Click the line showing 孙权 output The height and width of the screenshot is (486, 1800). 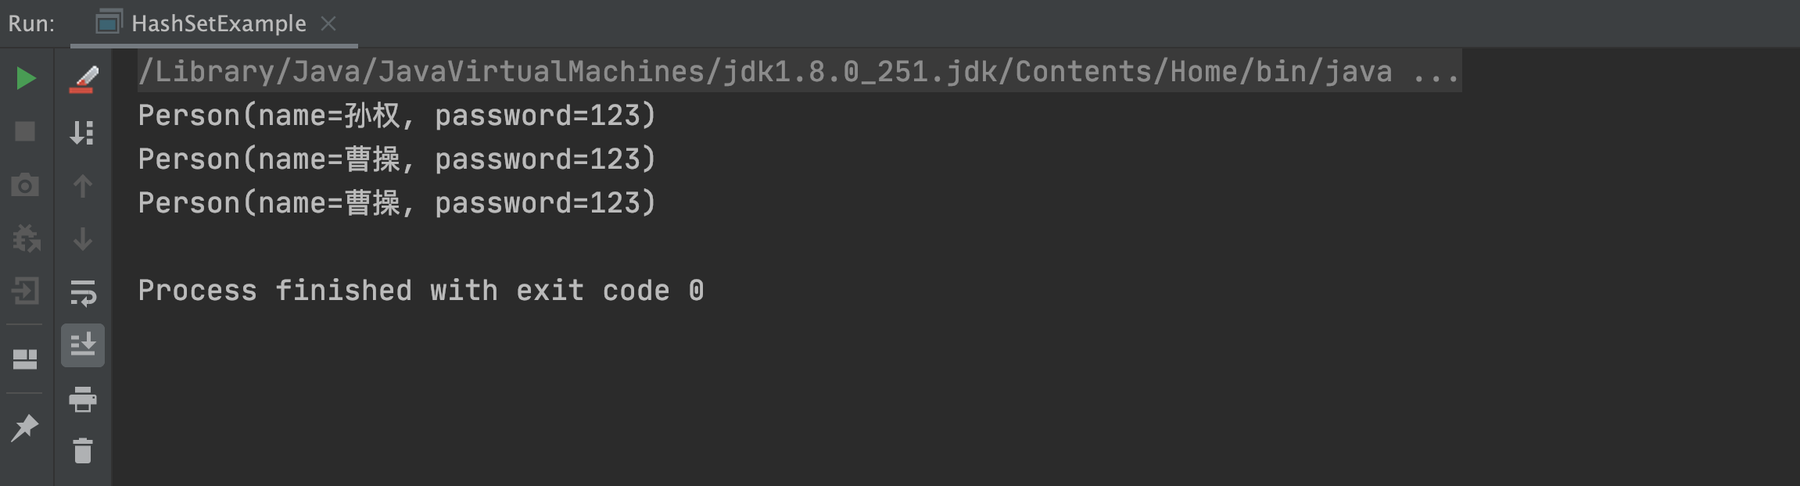396,116
